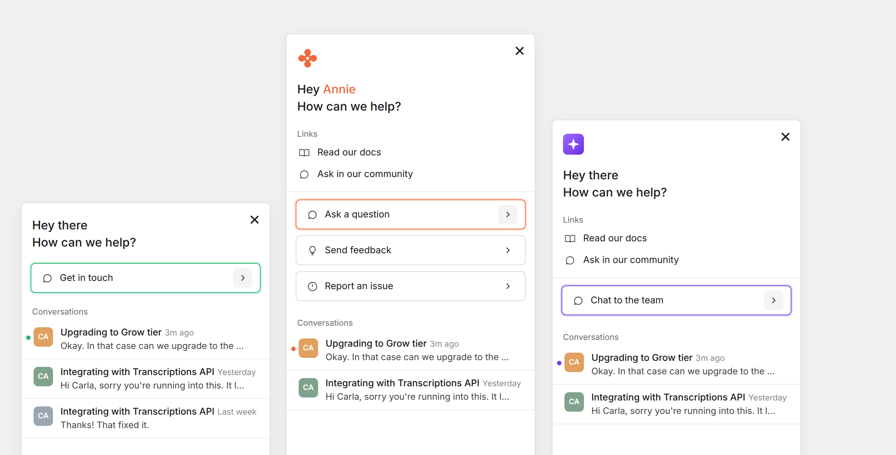This screenshot has height=455, width=896.
Task: Open Transcriptions API conversation in middle widget
Action: pos(411,390)
